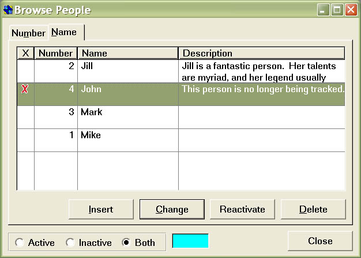Click the Name column header
Viewport: 361px width, 258px height.
(x=127, y=54)
